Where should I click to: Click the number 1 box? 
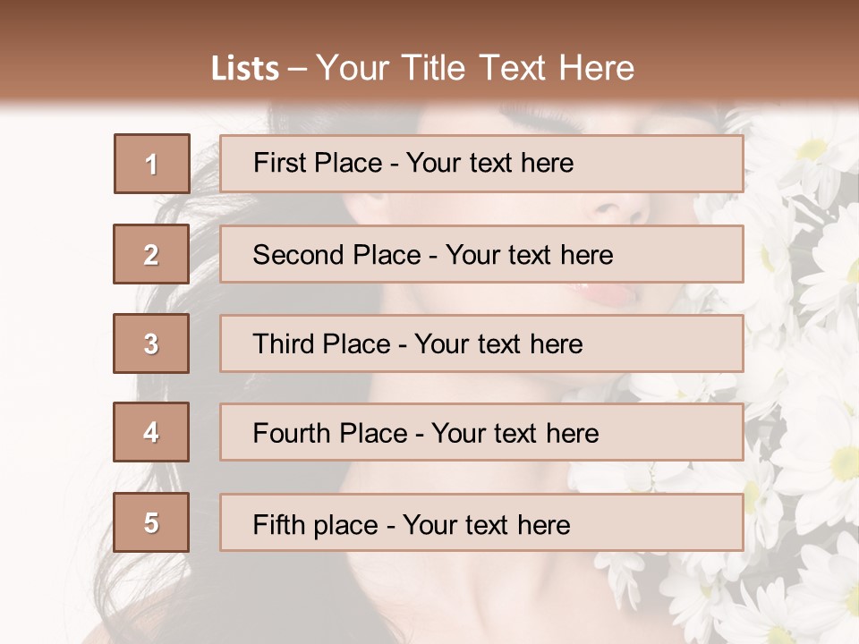152,164
